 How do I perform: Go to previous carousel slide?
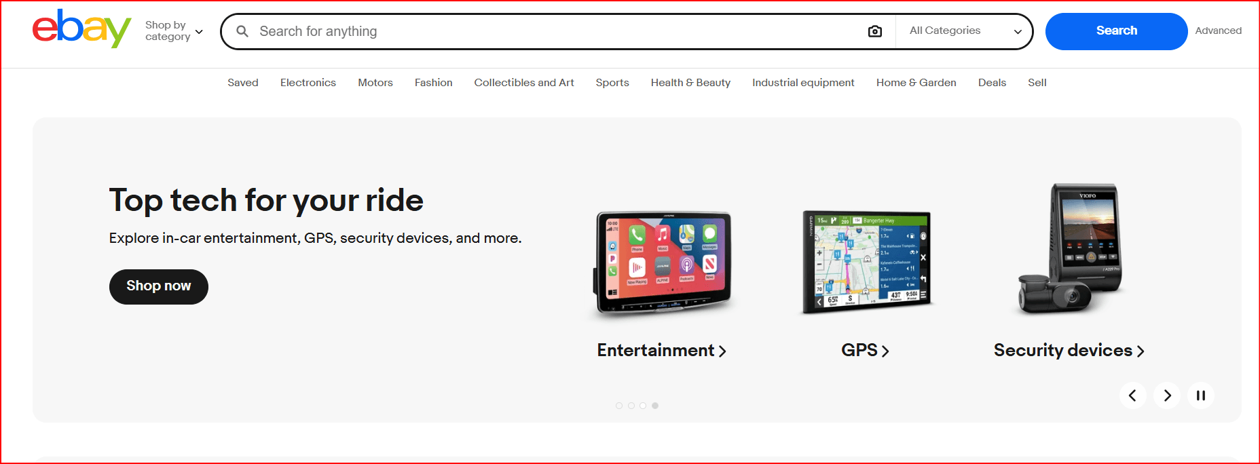coord(1132,395)
